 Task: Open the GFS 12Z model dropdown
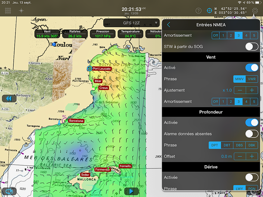click(131, 23)
